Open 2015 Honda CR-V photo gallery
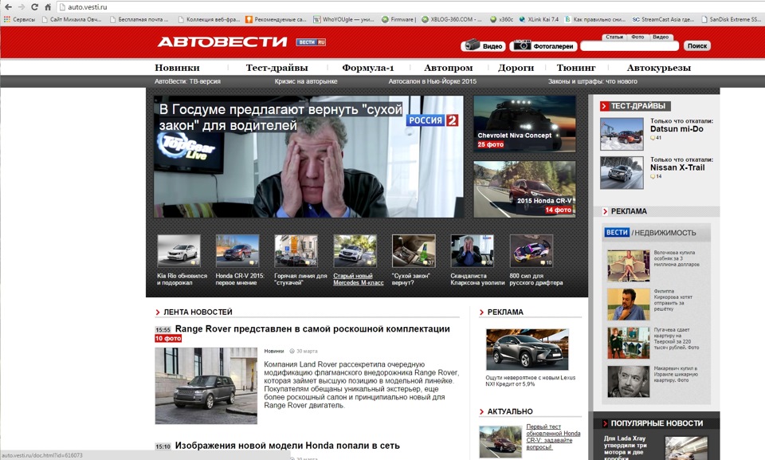The image size is (765, 460). pyautogui.click(x=524, y=189)
